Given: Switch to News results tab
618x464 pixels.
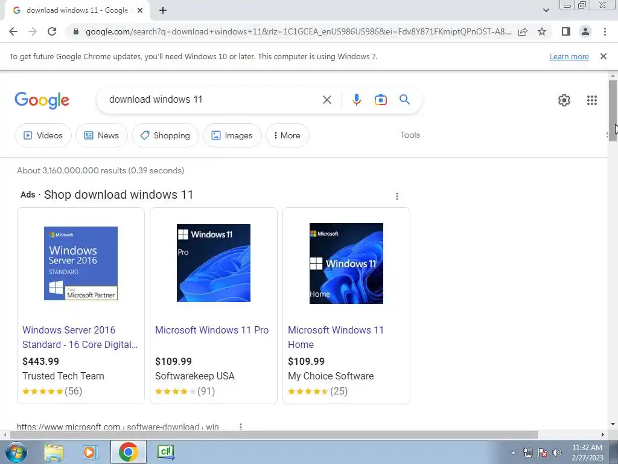Looking at the screenshot, I should coord(101,135).
